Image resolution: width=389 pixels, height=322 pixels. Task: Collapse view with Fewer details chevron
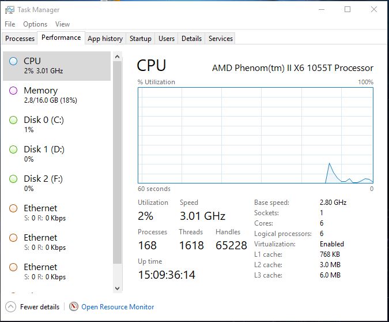10,307
